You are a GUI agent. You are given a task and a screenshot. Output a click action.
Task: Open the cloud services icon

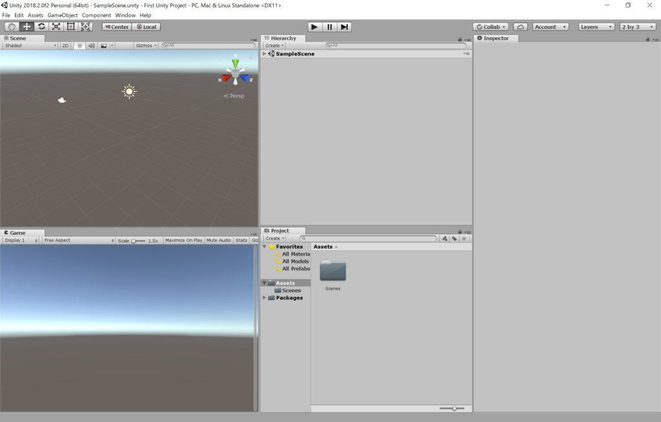(x=520, y=26)
